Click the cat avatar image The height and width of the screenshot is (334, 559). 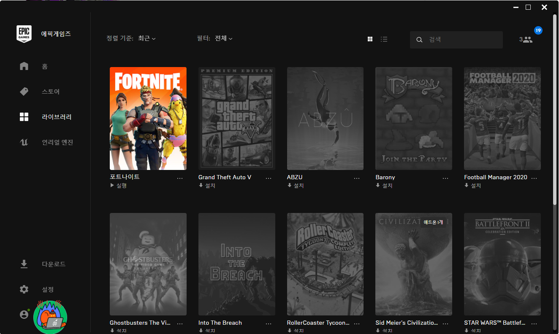pyautogui.click(x=50, y=317)
